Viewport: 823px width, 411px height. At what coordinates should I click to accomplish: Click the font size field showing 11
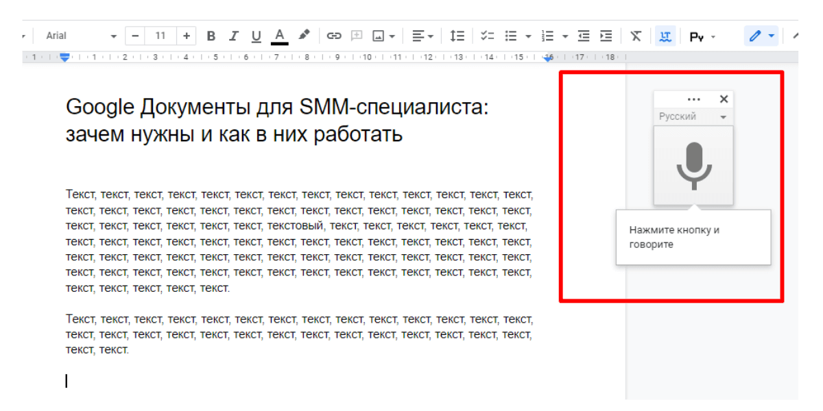[160, 36]
